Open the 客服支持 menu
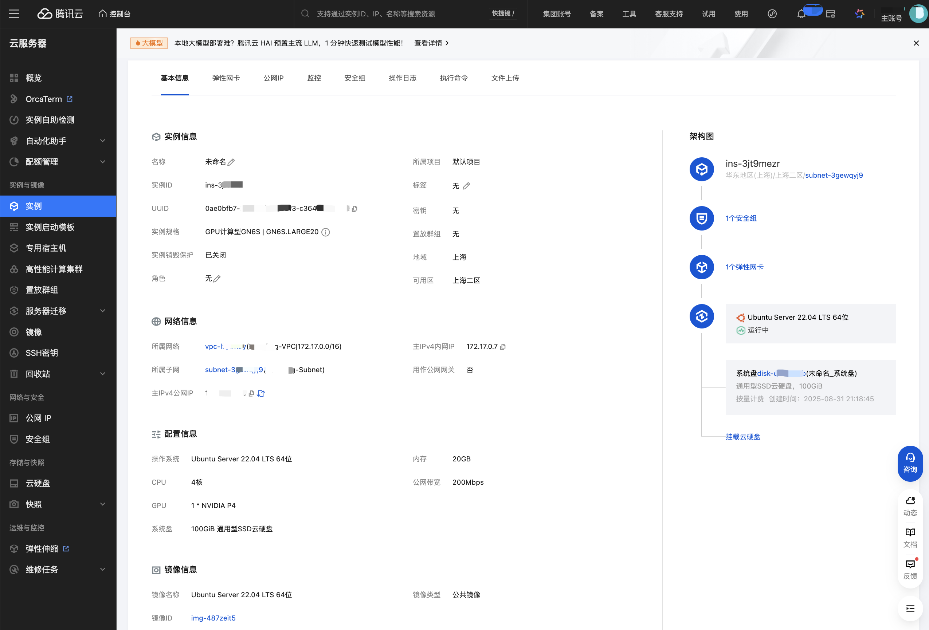 coord(669,14)
